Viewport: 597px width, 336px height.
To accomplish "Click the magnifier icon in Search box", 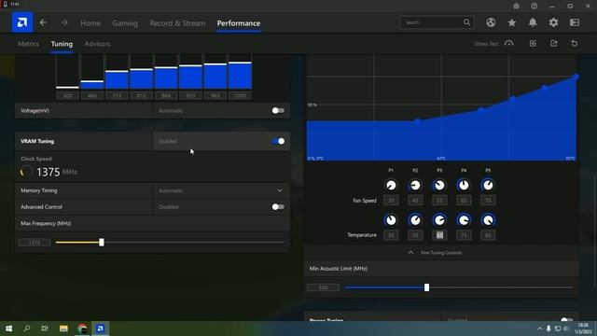I will (x=466, y=22).
